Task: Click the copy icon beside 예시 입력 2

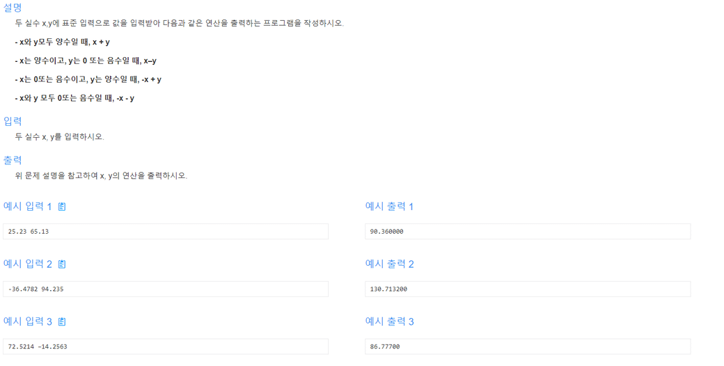Action: (x=62, y=264)
